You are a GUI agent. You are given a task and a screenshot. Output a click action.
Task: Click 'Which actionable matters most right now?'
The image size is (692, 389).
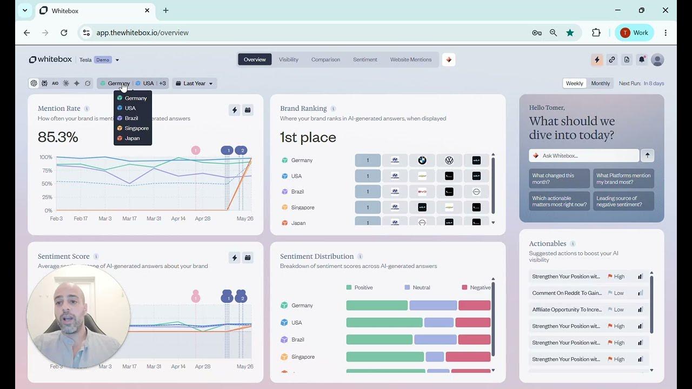(x=560, y=202)
